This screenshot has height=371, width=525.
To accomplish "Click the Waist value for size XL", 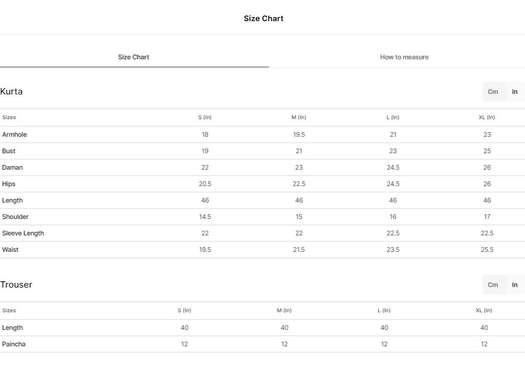I will point(487,249).
